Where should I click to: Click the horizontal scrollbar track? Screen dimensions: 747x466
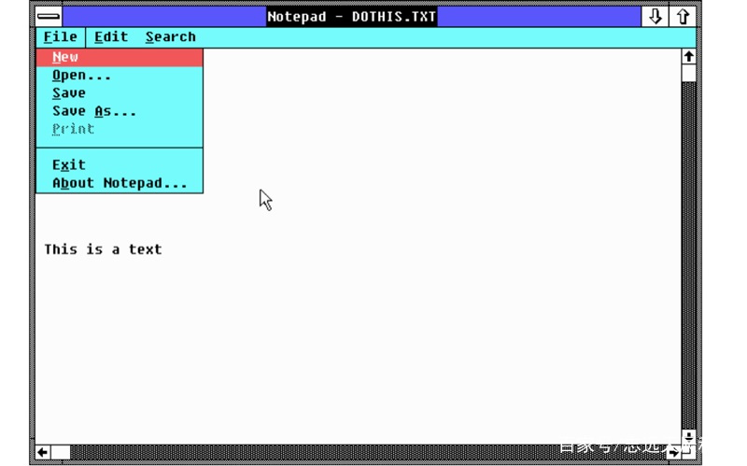(x=368, y=452)
